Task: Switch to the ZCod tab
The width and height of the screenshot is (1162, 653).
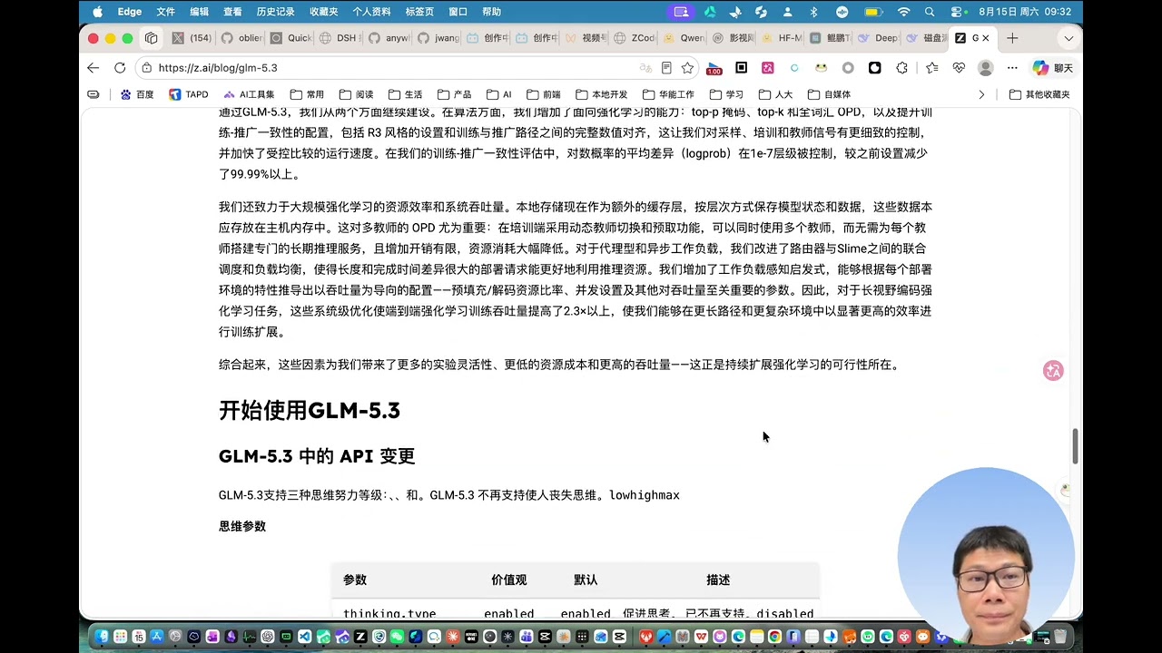Action: [x=633, y=38]
